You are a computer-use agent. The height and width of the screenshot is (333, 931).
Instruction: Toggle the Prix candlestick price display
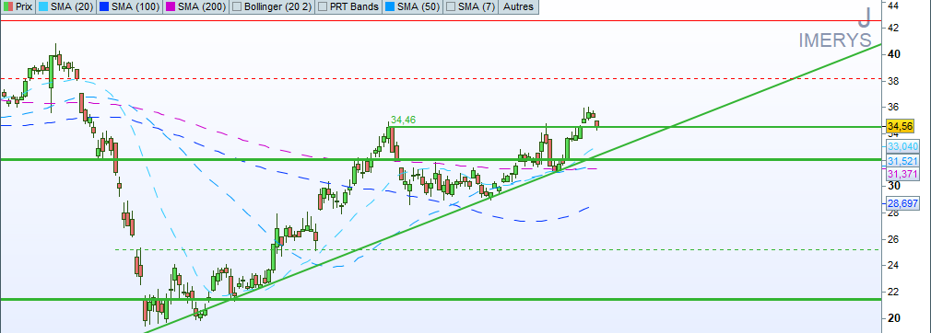coord(18,6)
